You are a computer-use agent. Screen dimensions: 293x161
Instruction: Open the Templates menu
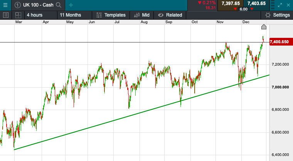111,15
